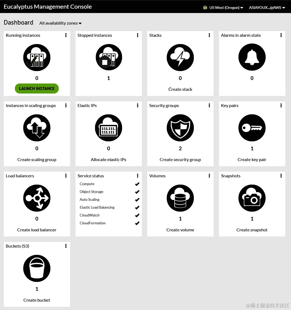
Task: Open Elastic IPs tile three-dot menu
Action: pyautogui.click(x=138, y=105)
